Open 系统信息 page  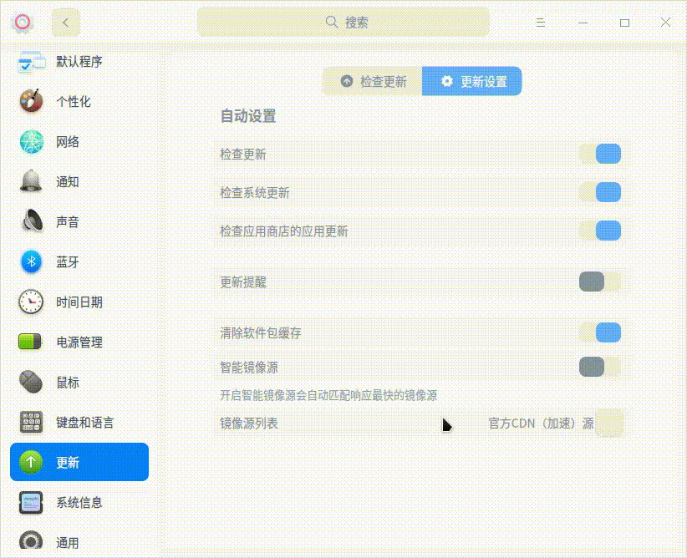click(x=79, y=502)
